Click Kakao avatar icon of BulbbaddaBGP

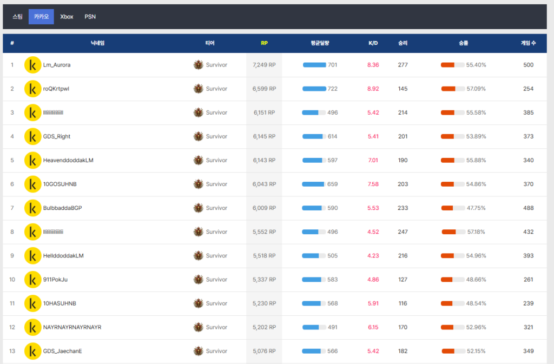(33, 208)
